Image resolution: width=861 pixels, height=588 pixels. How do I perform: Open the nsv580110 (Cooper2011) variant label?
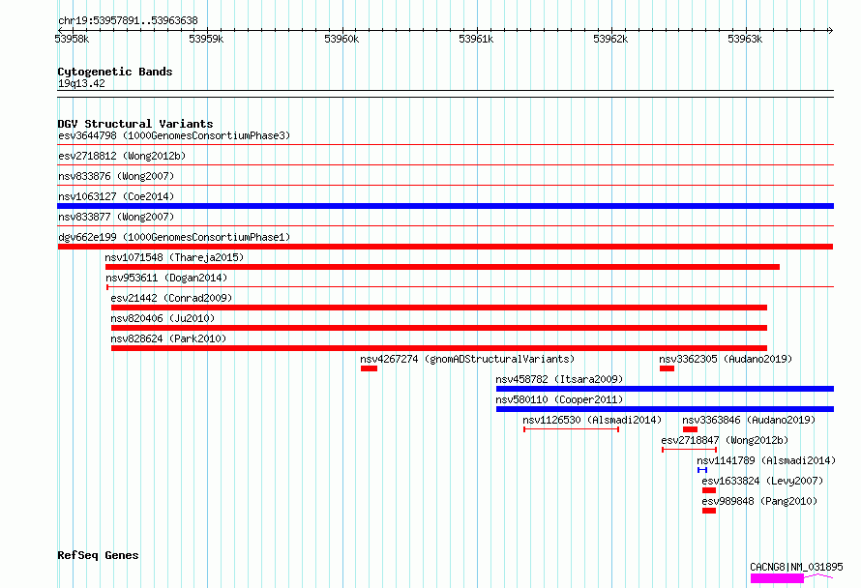tap(559, 399)
